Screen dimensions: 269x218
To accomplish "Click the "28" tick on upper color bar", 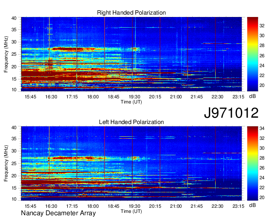I will click(x=262, y=45).
